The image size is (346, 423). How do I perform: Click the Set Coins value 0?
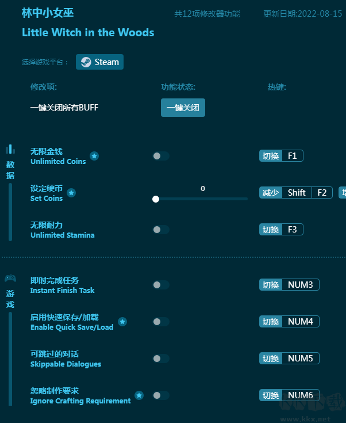click(203, 189)
